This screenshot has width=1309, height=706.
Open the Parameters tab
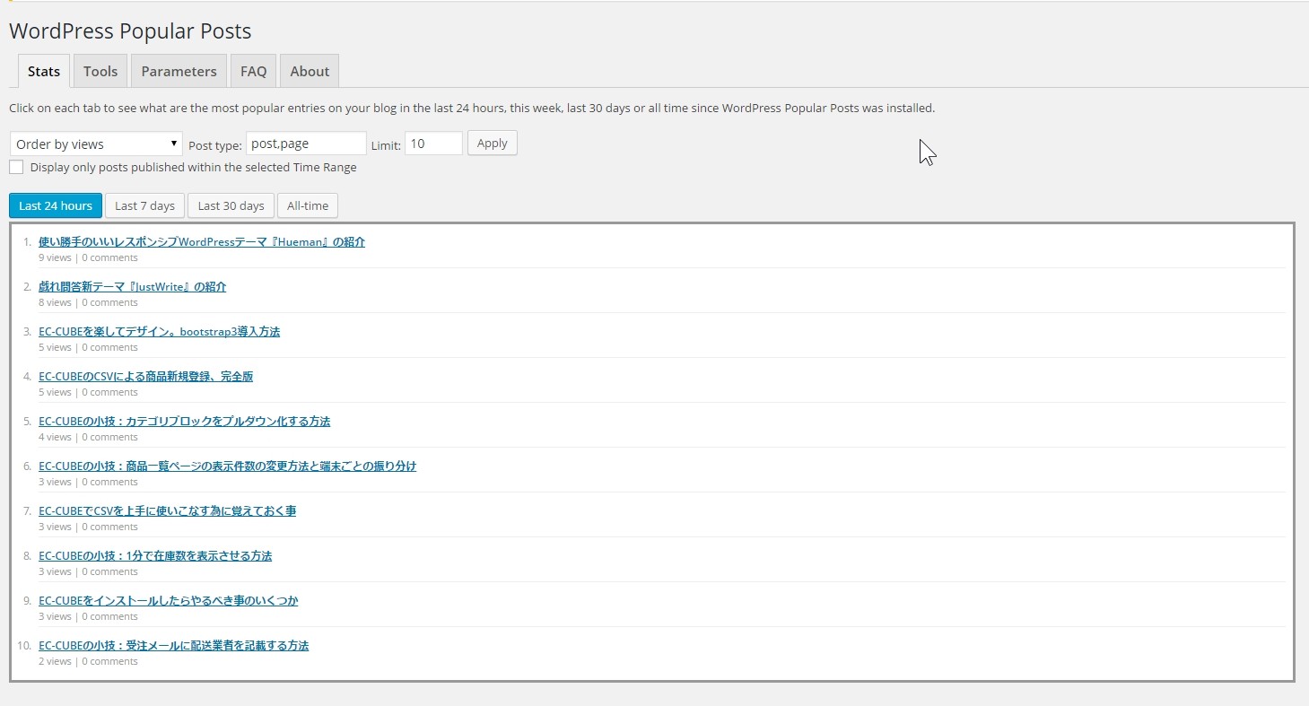[x=179, y=72]
